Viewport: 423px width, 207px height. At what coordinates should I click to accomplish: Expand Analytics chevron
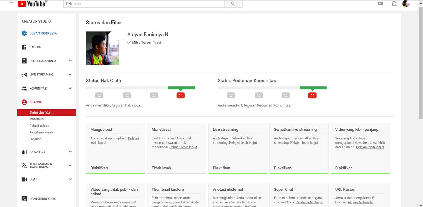(70, 152)
